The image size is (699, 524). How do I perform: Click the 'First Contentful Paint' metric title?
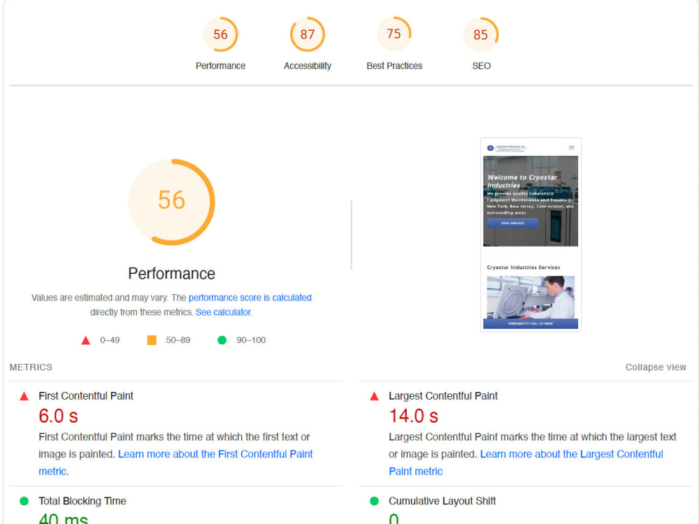(85, 395)
